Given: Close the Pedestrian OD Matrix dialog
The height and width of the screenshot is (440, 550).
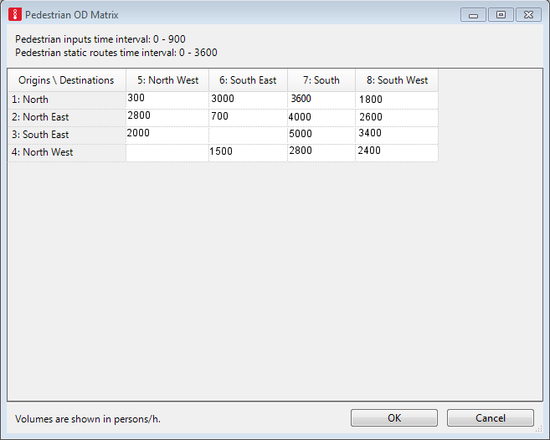Looking at the screenshot, I should click(x=528, y=15).
